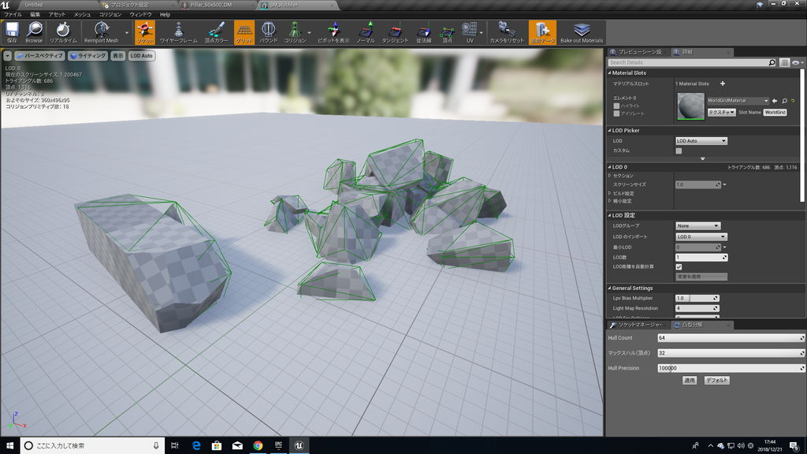Add a material slot with plus icon
The height and width of the screenshot is (454, 807).
pos(723,84)
